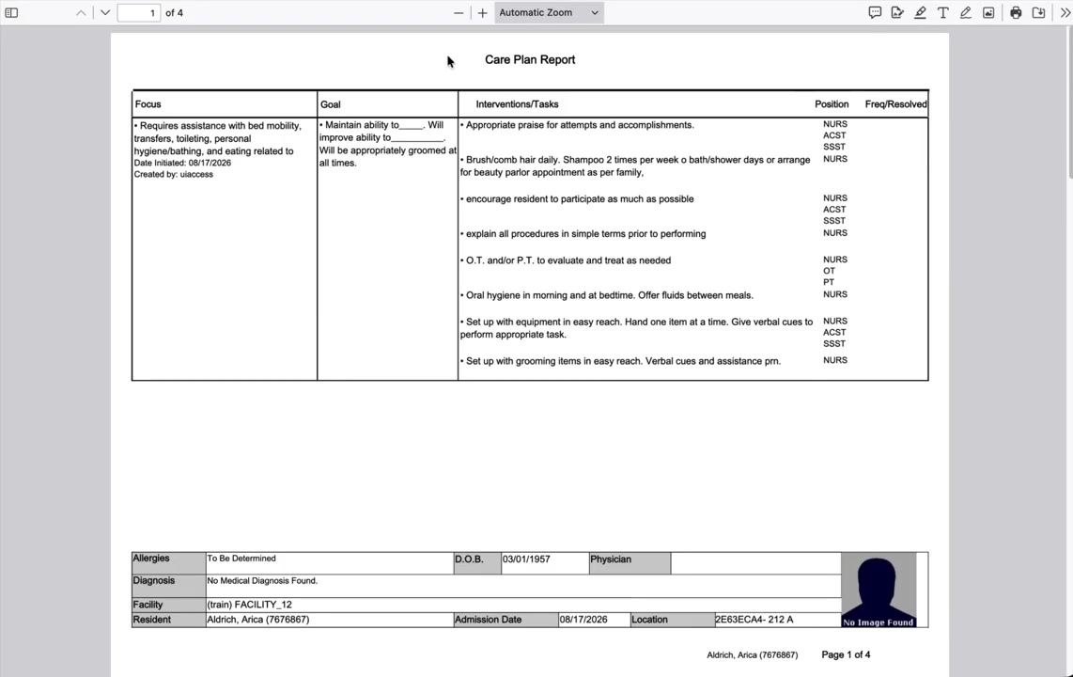The image size is (1073, 677).
Task: Click D.O.B. value 03/01/1957
Action: [x=526, y=559]
